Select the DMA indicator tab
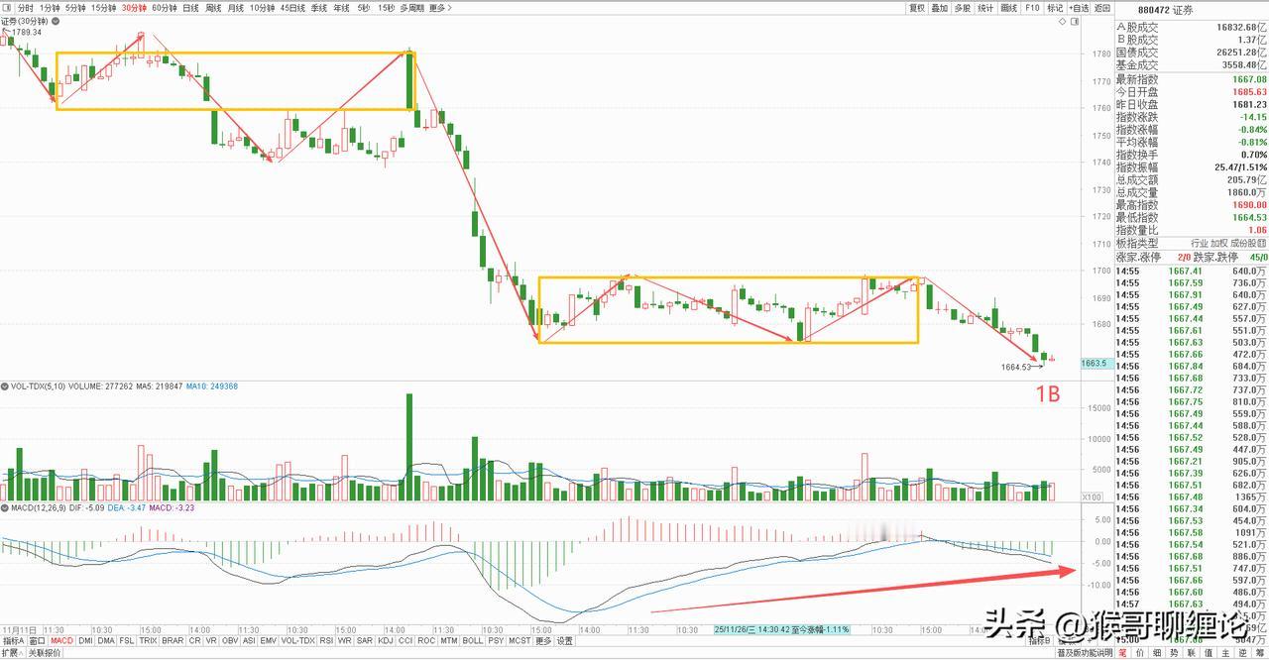Screen dimensions: 1269x660 [106, 642]
